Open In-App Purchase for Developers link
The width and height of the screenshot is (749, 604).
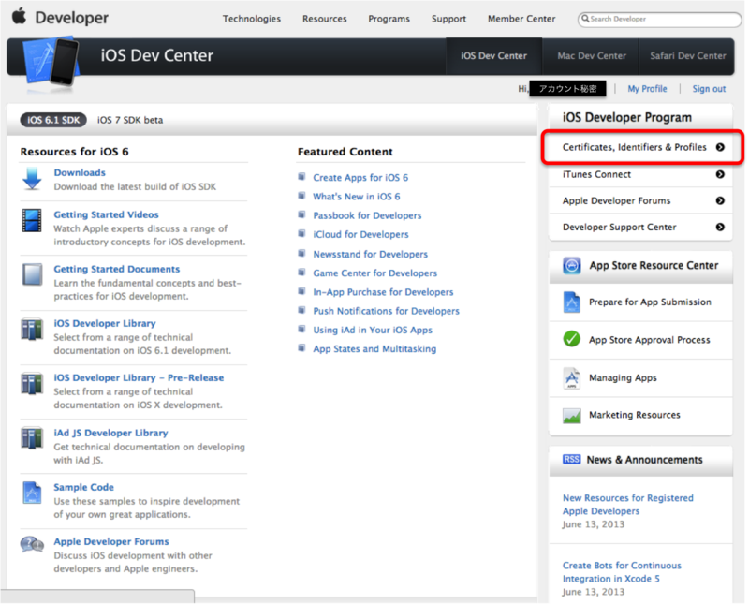[x=383, y=292]
